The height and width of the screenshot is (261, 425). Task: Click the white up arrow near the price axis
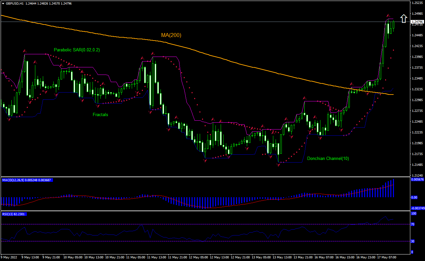[x=404, y=18]
